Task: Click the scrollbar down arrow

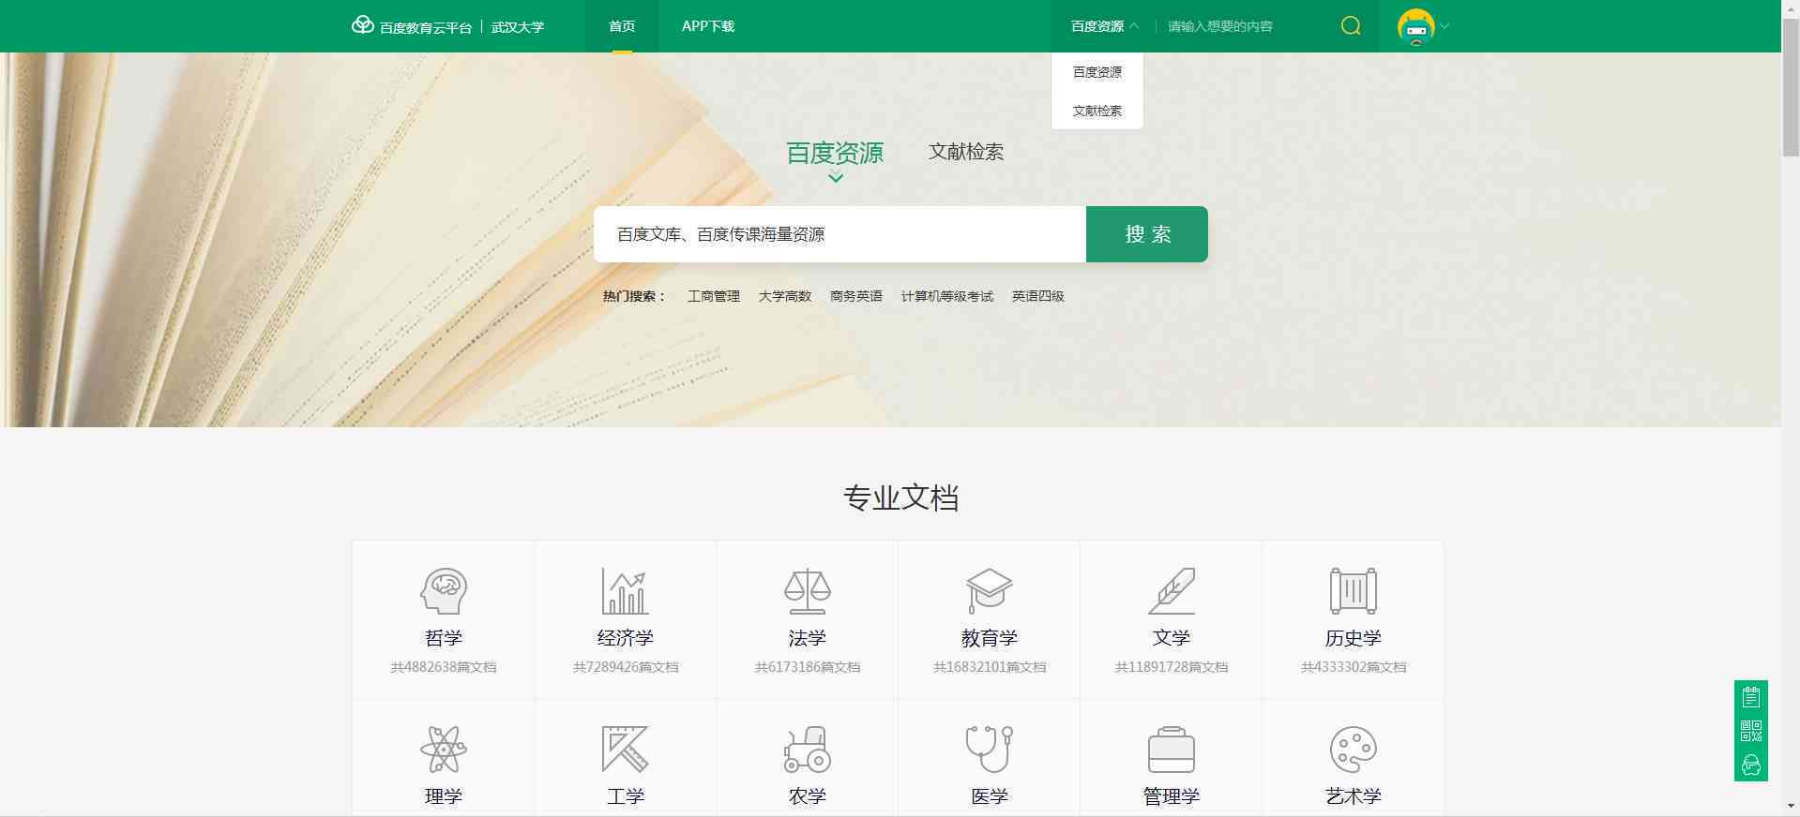Action: (1791, 808)
